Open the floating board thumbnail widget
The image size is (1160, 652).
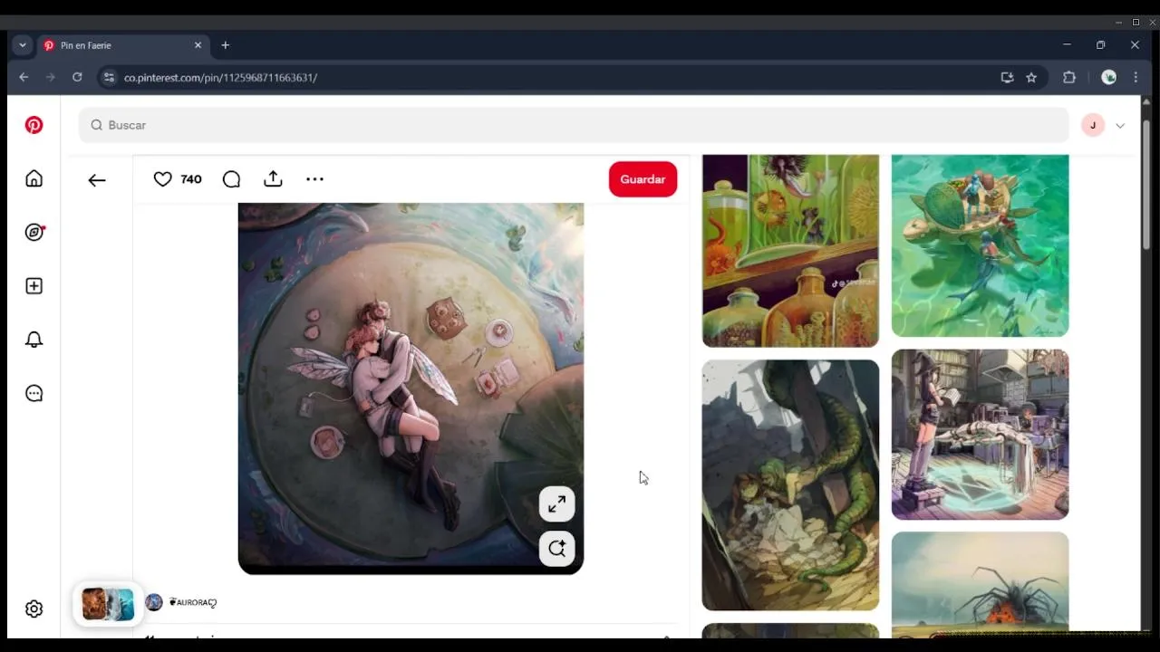[x=108, y=604]
